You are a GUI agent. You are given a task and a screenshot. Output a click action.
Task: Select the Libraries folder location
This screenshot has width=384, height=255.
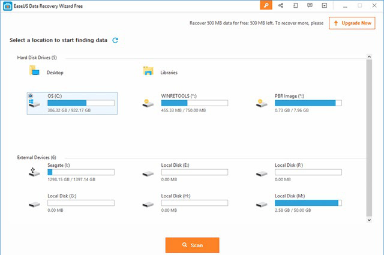pos(160,71)
